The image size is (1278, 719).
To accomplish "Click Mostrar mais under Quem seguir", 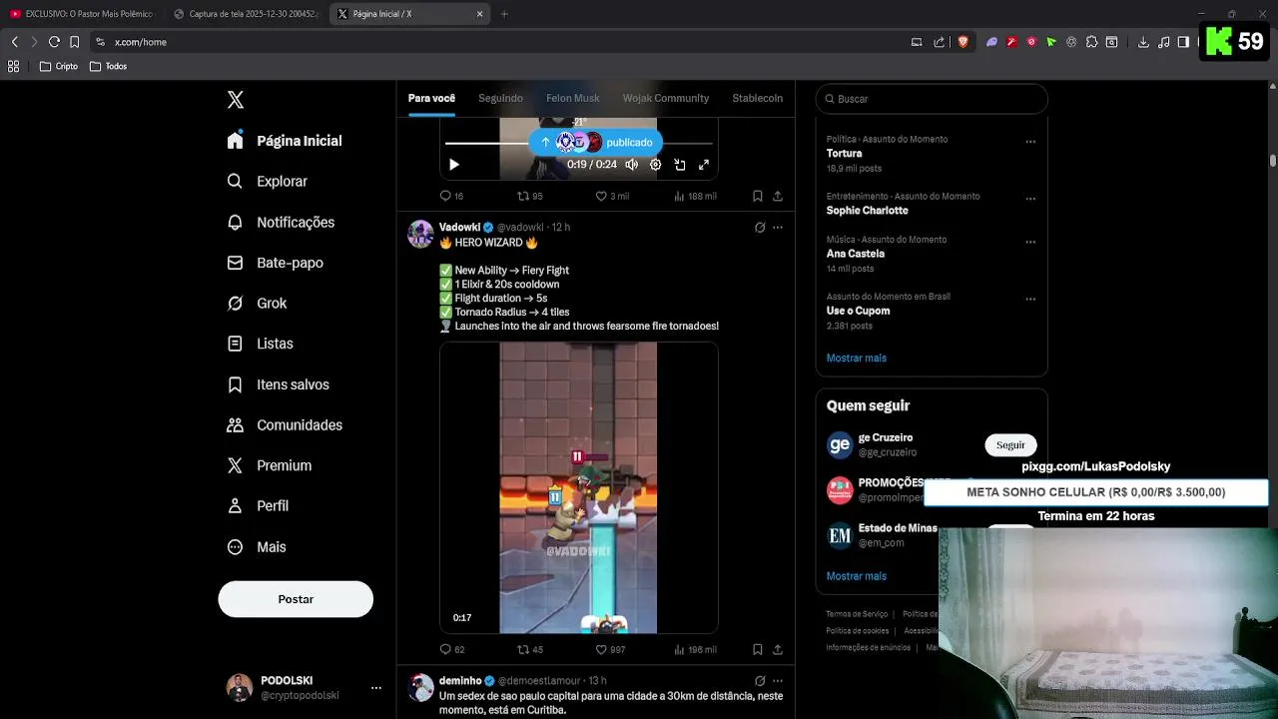I will (x=857, y=576).
